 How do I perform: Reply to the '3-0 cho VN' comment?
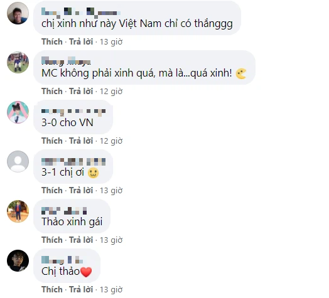point(81,141)
